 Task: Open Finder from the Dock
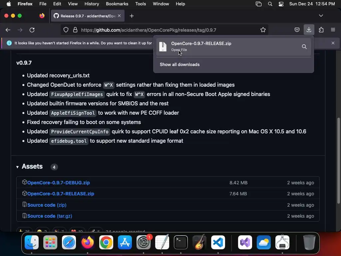pyautogui.click(x=32, y=242)
